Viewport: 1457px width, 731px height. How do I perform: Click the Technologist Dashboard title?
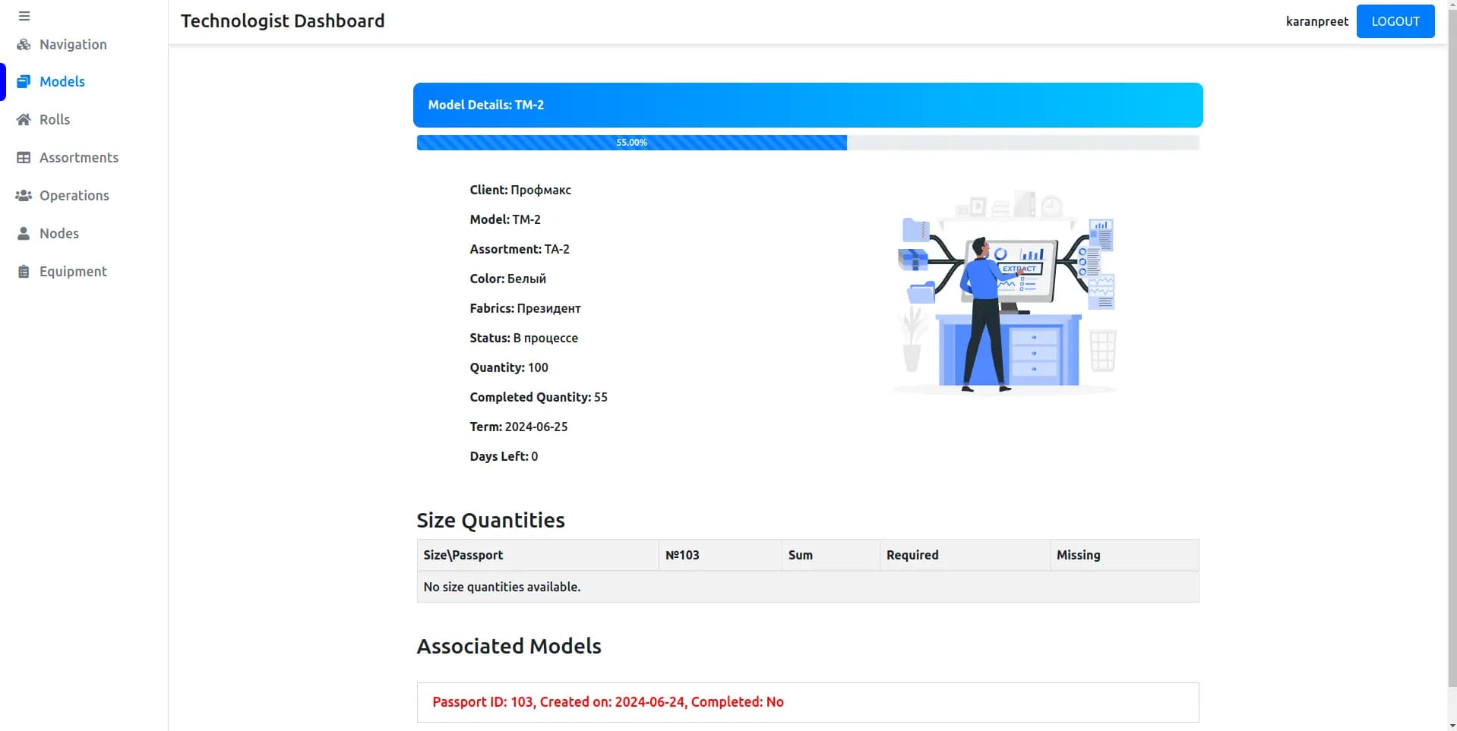coord(283,21)
